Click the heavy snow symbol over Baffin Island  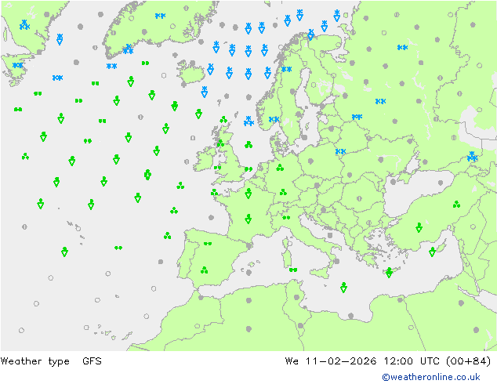pyautogui.click(x=24, y=25)
